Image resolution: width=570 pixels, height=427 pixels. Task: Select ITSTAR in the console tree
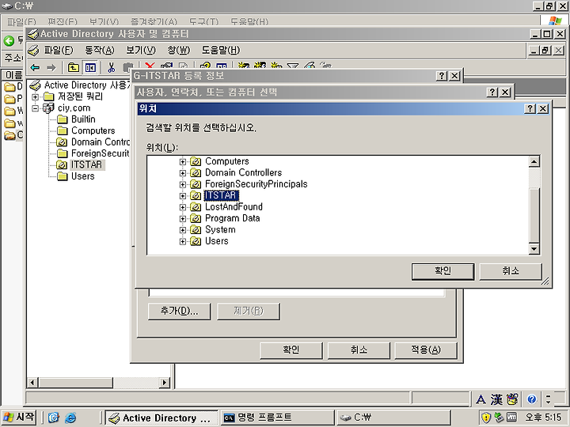click(x=86, y=164)
